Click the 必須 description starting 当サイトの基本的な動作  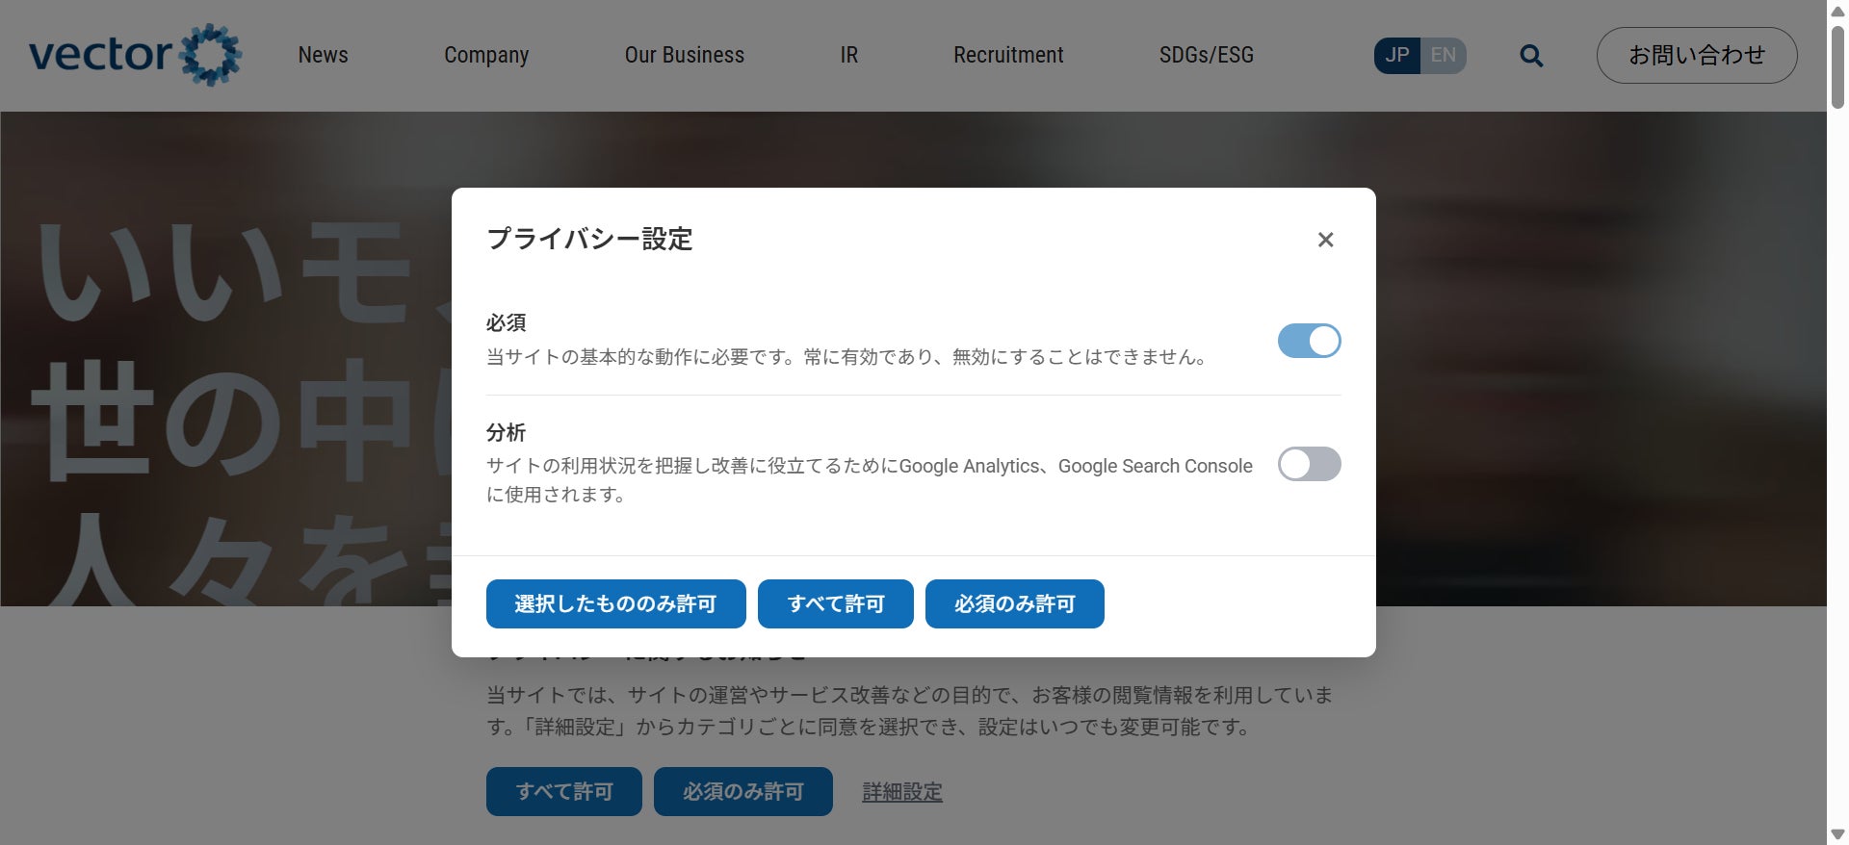point(846,357)
